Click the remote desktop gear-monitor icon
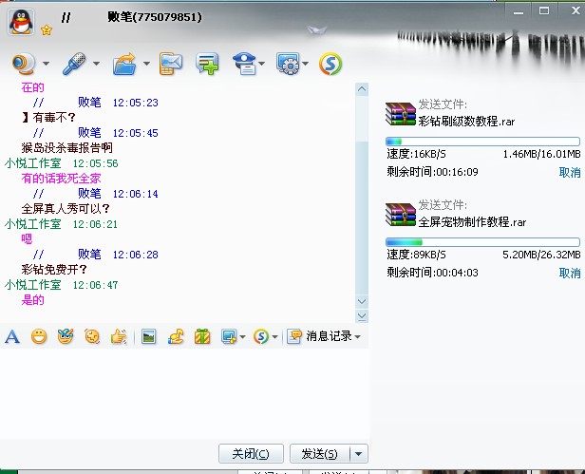 [x=288, y=64]
